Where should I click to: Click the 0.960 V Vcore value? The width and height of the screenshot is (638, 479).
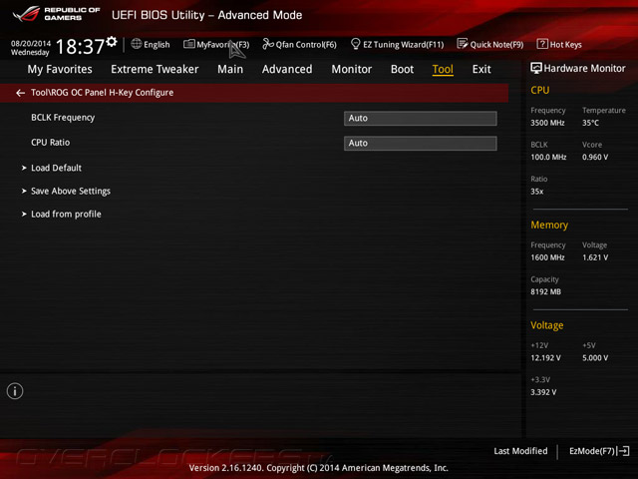pos(595,157)
